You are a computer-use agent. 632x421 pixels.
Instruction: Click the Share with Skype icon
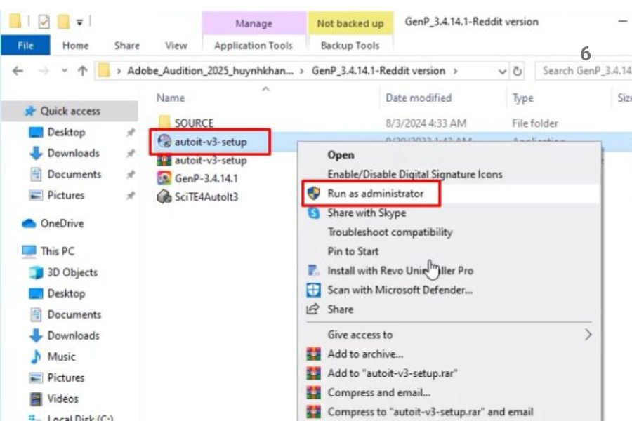314,213
